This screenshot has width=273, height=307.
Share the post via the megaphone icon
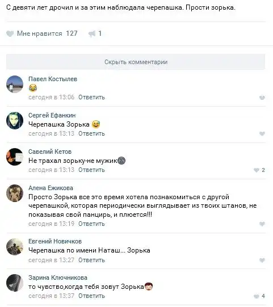(92, 33)
